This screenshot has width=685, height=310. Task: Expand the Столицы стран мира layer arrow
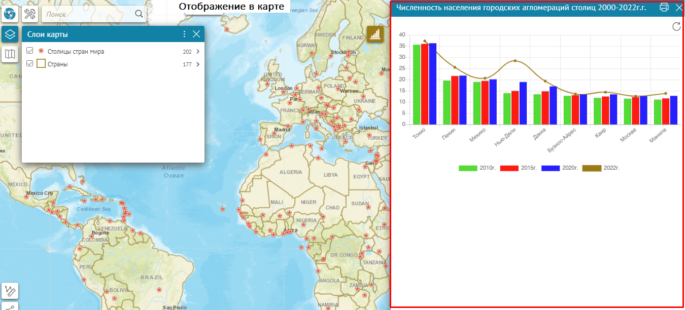tap(197, 52)
